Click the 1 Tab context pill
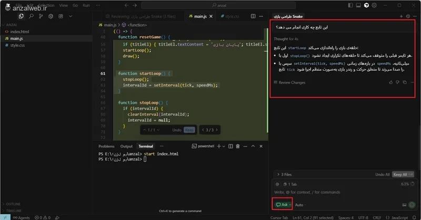Viewport: 421px width, 220px height. pyautogui.click(x=290, y=184)
